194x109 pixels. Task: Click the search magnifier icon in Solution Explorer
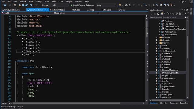pos(186,18)
